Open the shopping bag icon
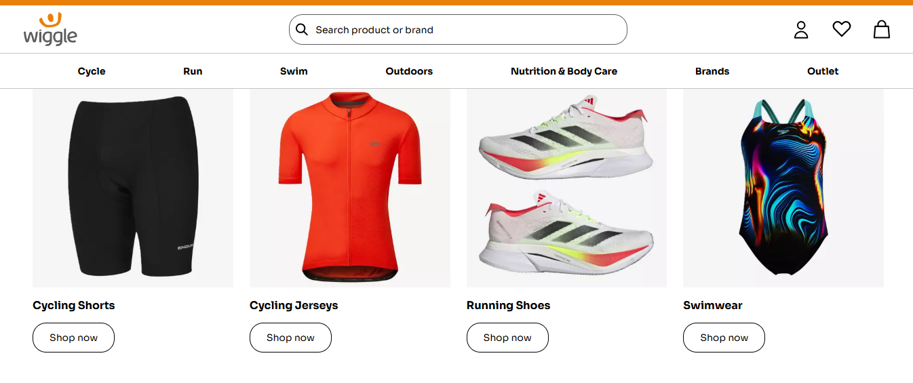 tap(881, 29)
